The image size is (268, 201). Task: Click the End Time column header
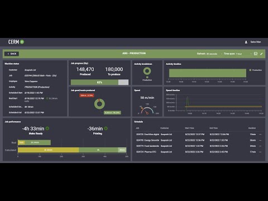pos(213,128)
